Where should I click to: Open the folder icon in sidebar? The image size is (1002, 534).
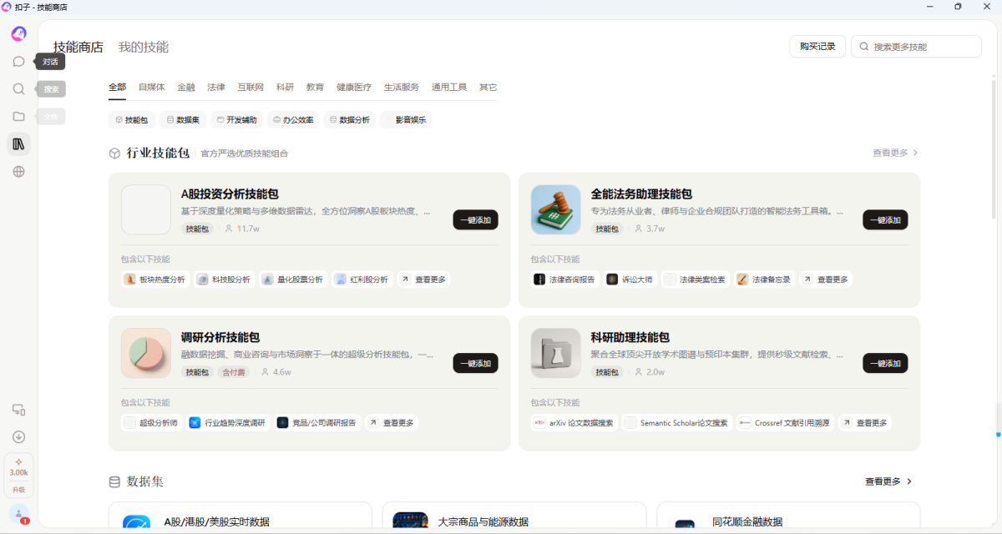pos(18,116)
